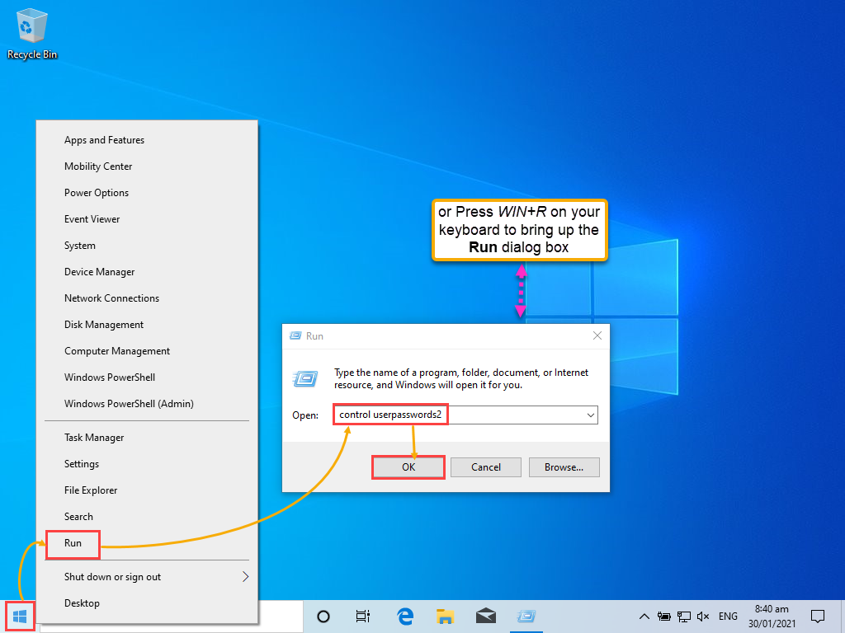Select Search in the Win+X menu
Screen dimensions: 845x633
pos(147,517)
